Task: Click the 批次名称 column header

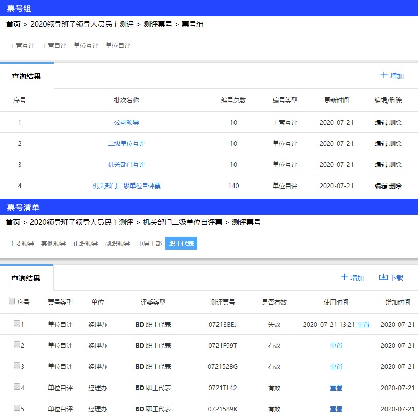Action: coord(126,100)
